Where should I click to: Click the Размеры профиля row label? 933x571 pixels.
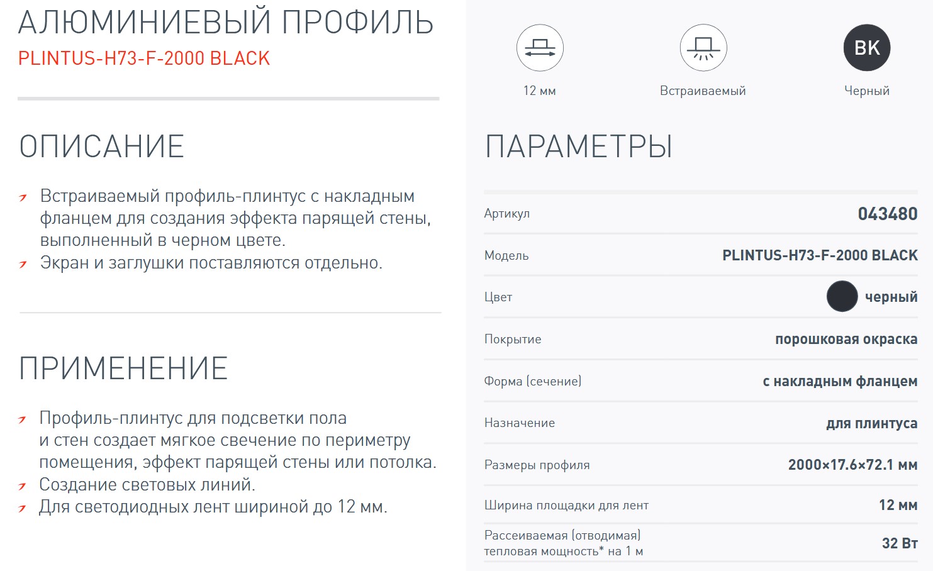(537, 465)
